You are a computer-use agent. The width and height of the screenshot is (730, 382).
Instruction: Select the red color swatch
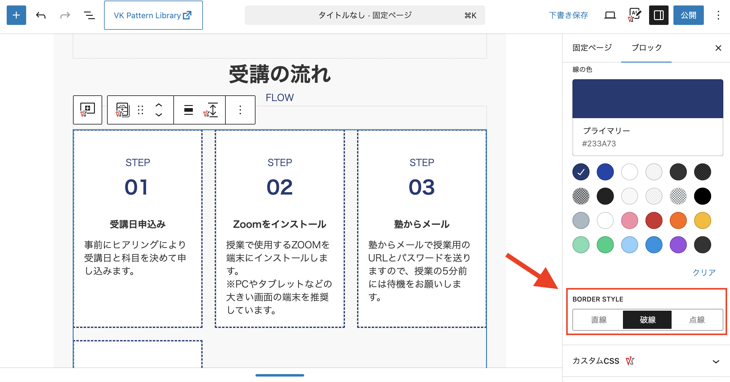coord(654,220)
